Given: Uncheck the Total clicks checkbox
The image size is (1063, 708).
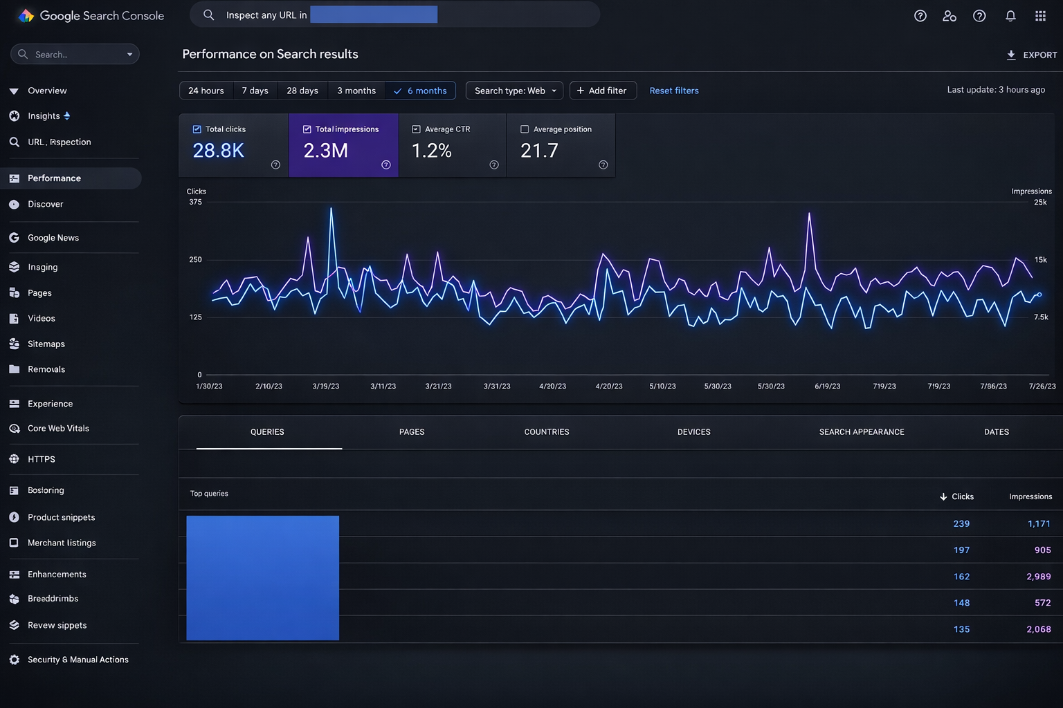Looking at the screenshot, I should click(x=197, y=129).
